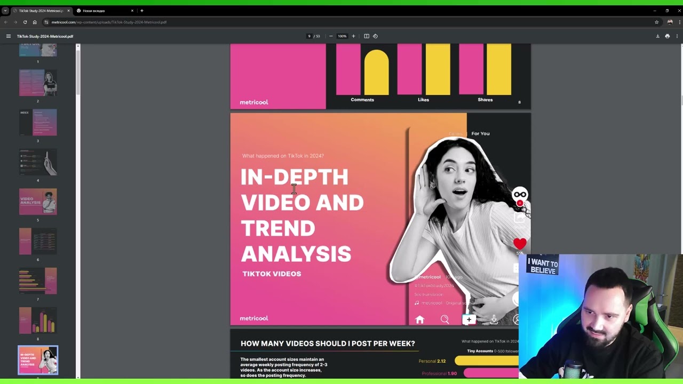
Task: Click the IN-DEPTH VIDEO AND TREND ANALYSIS heading
Action: pos(302,215)
